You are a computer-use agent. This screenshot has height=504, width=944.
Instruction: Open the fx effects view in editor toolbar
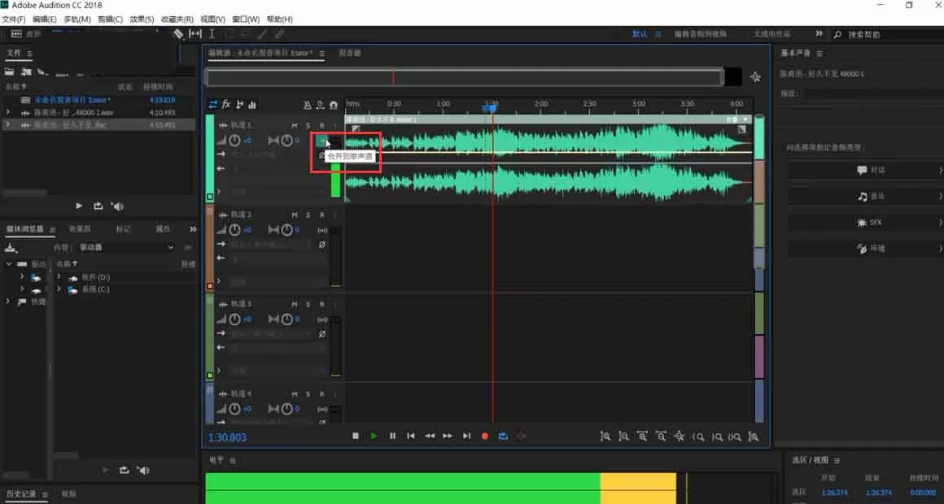[226, 105]
